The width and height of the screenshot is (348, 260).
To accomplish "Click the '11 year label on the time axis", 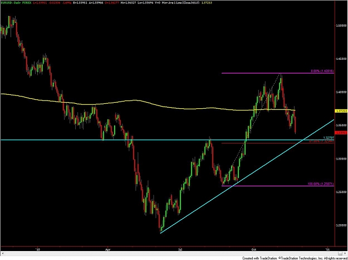I will (x=327, y=249).
